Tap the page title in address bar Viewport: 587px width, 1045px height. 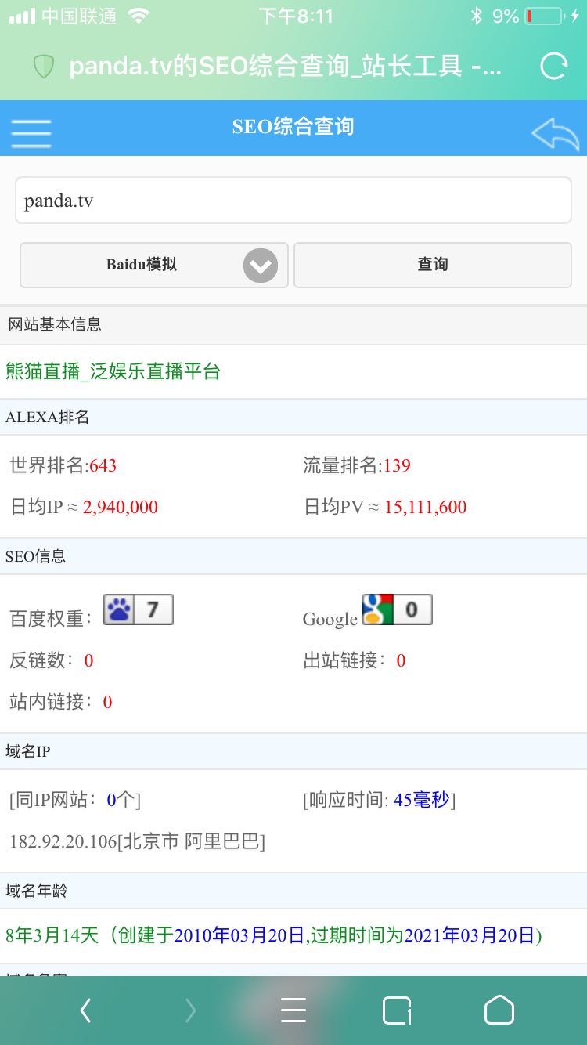pos(286,67)
